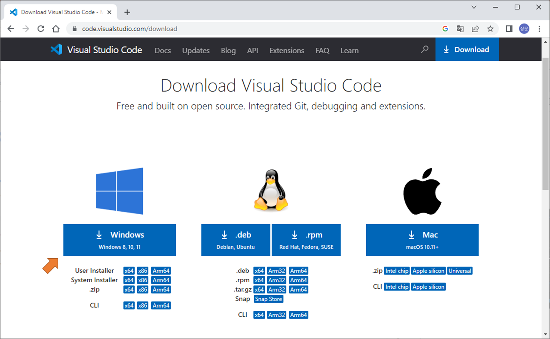Close the Download Visual Studio Code tab

pyautogui.click(x=109, y=12)
